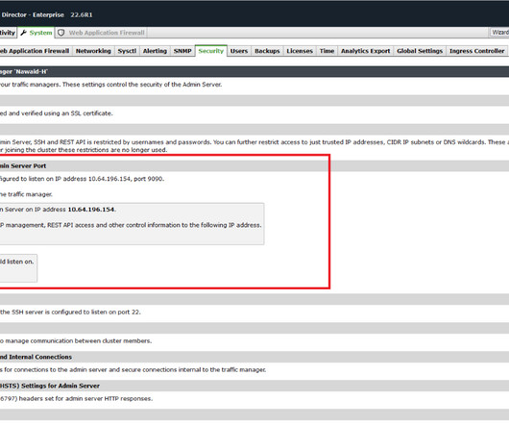Select the Networking sub-tab
This screenshot has width=509, height=425.
(x=93, y=51)
